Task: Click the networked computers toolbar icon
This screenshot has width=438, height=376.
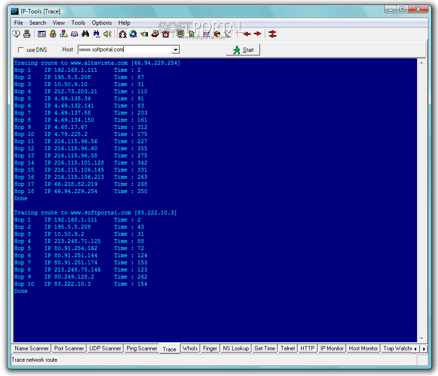Action: pos(63,34)
